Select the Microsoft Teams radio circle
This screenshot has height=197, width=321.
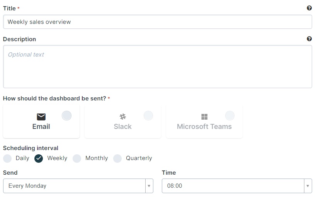pyautogui.click(x=230, y=116)
